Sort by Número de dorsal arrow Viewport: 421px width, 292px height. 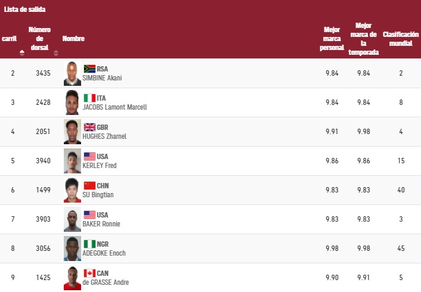pyautogui.click(x=56, y=53)
